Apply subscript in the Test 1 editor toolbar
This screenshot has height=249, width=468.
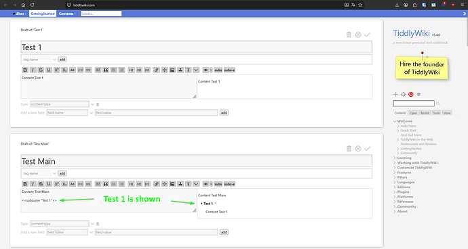[x=64, y=70]
